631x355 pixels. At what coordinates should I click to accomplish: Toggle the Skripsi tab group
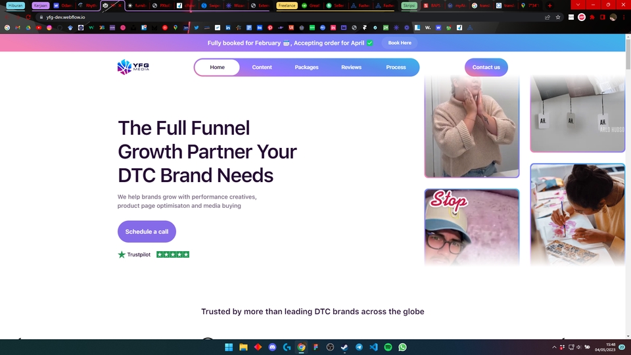click(x=409, y=6)
